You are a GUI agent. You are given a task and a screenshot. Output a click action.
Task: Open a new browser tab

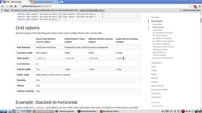point(62,2)
